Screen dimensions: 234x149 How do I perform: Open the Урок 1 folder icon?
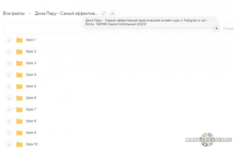click(19, 40)
